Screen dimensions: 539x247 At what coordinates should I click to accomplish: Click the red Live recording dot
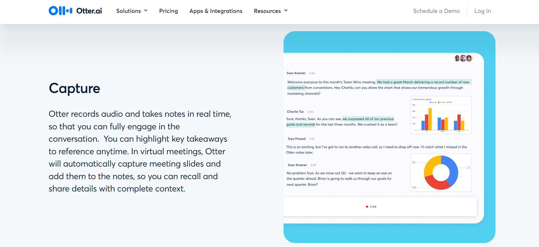tap(367, 207)
